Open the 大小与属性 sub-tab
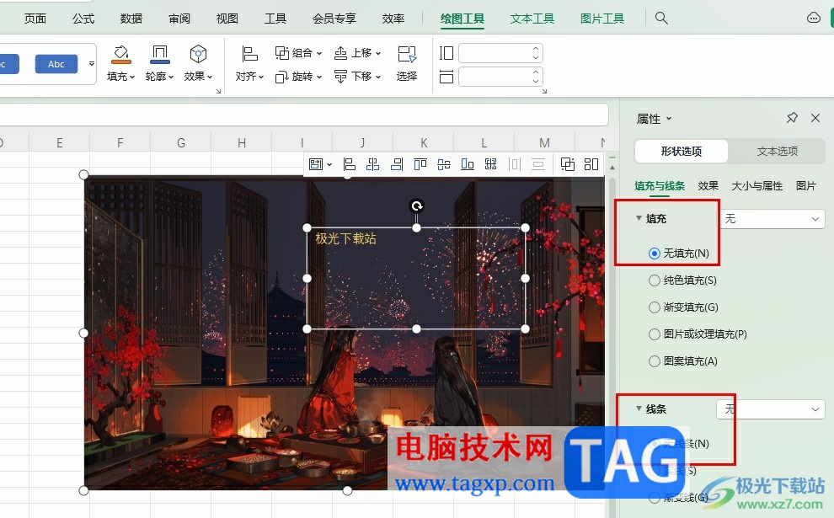Viewport: 834px width, 518px height. [x=756, y=185]
